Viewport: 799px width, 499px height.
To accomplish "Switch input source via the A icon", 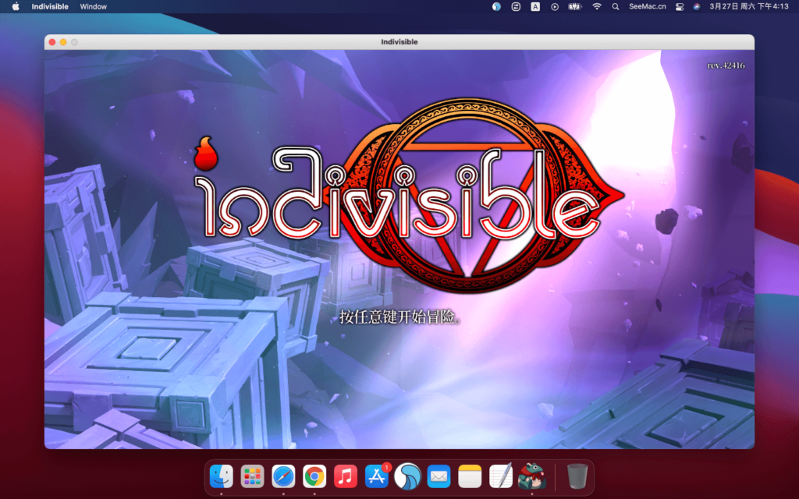I will [x=534, y=6].
